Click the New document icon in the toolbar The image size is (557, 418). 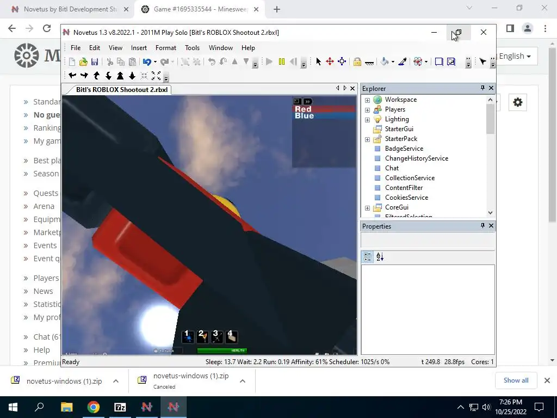(72, 62)
